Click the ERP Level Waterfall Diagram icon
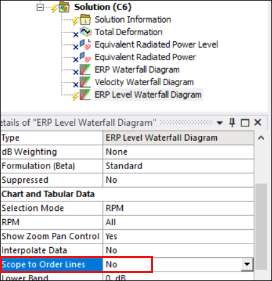The image size is (272, 281). [85, 95]
